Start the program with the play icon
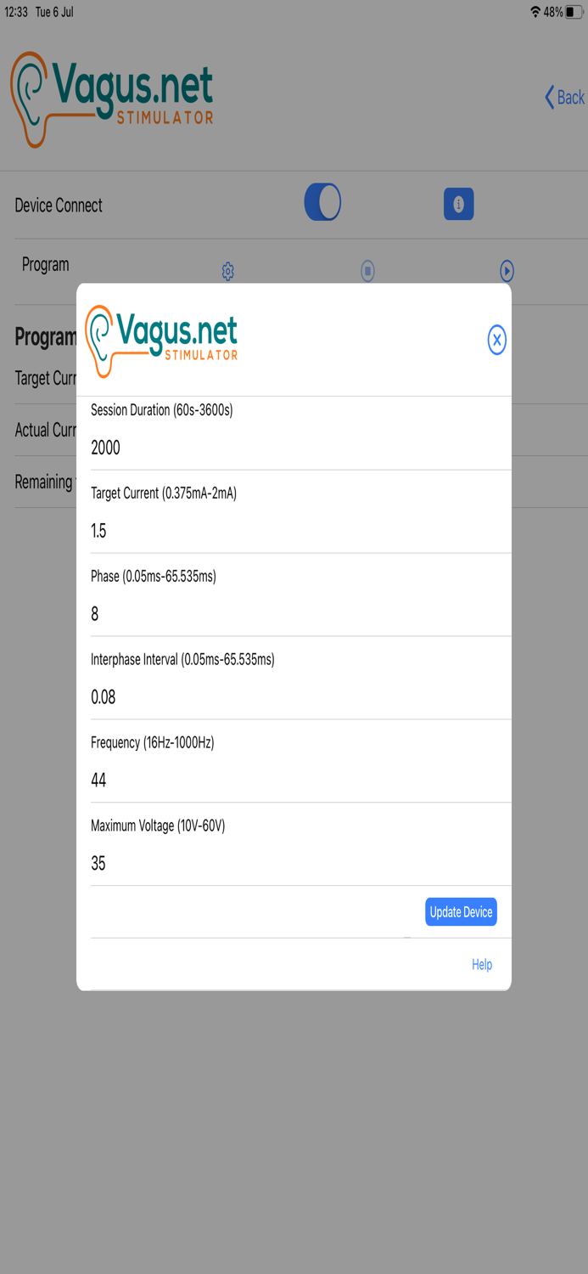The image size is (588, 1274). 507,271
